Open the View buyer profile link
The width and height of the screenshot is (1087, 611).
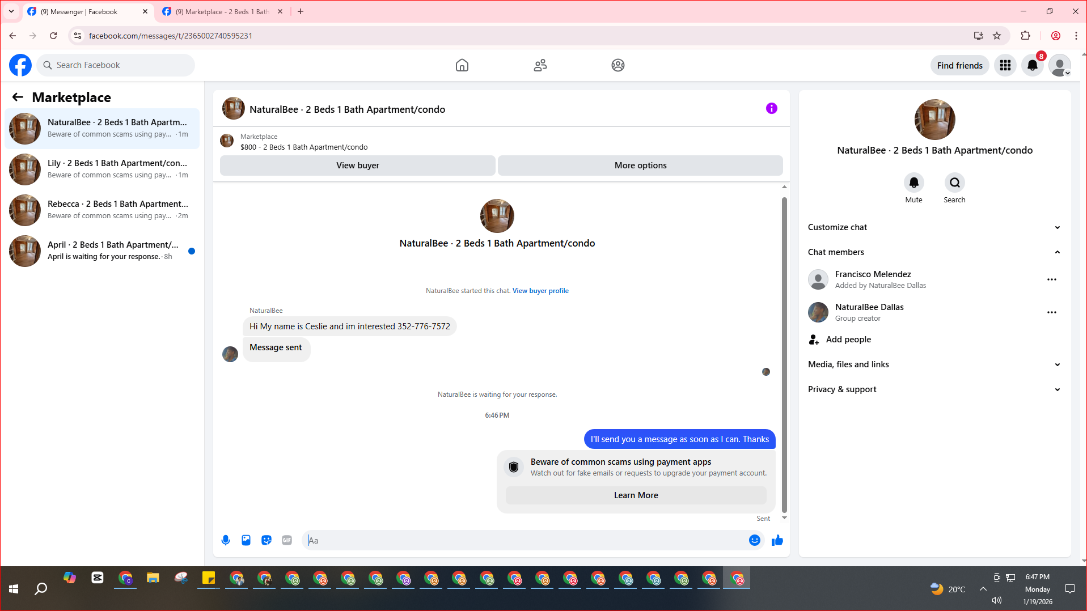(x=540, y=291)
